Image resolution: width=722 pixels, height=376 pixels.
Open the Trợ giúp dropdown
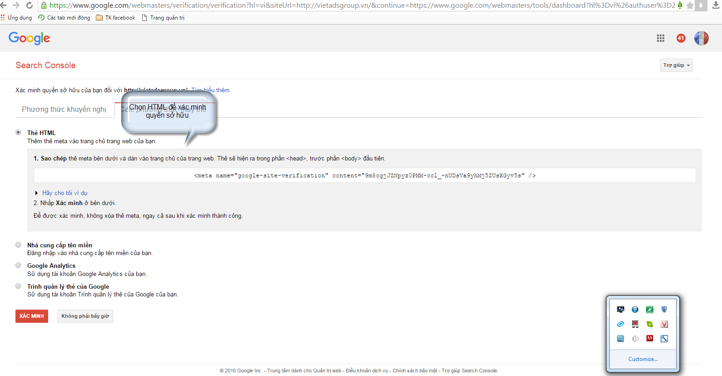[676, 65]
